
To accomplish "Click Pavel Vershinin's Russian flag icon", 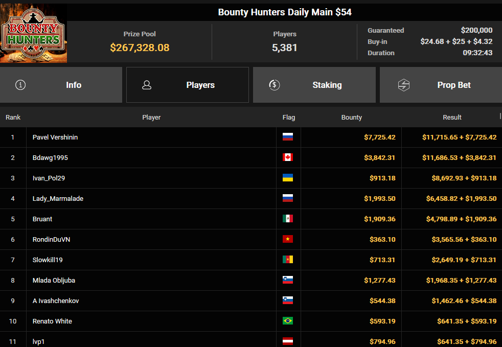I will 288,137.
